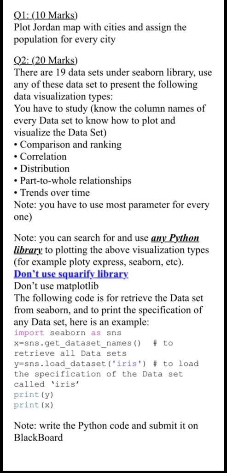The height and width of the screenshot is (473, 227).
Task: Click the "Part-to-whole relationships" bullet item
Action: (73, 181)
